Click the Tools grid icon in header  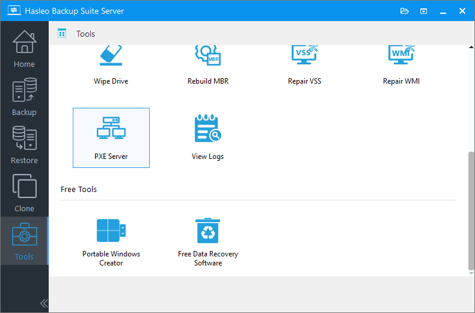tap(62, 33)
